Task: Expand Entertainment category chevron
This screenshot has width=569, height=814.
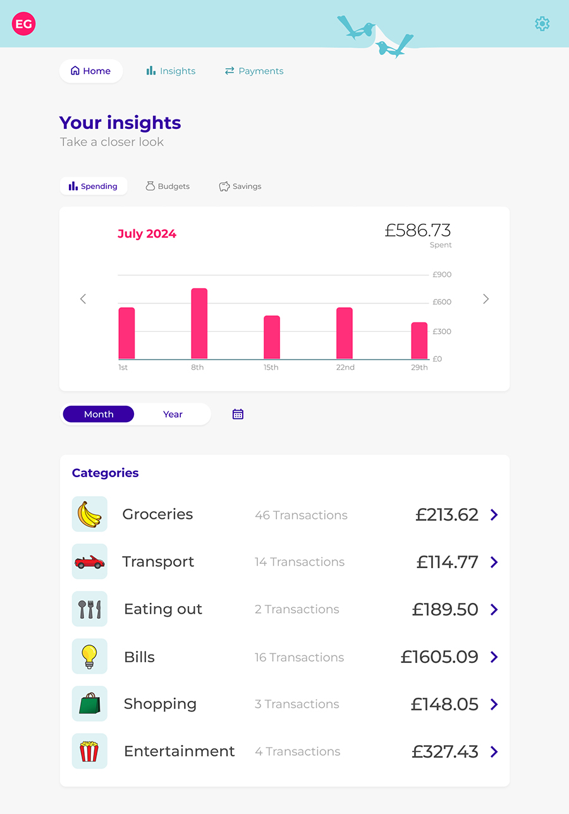Action: (494, 752)
